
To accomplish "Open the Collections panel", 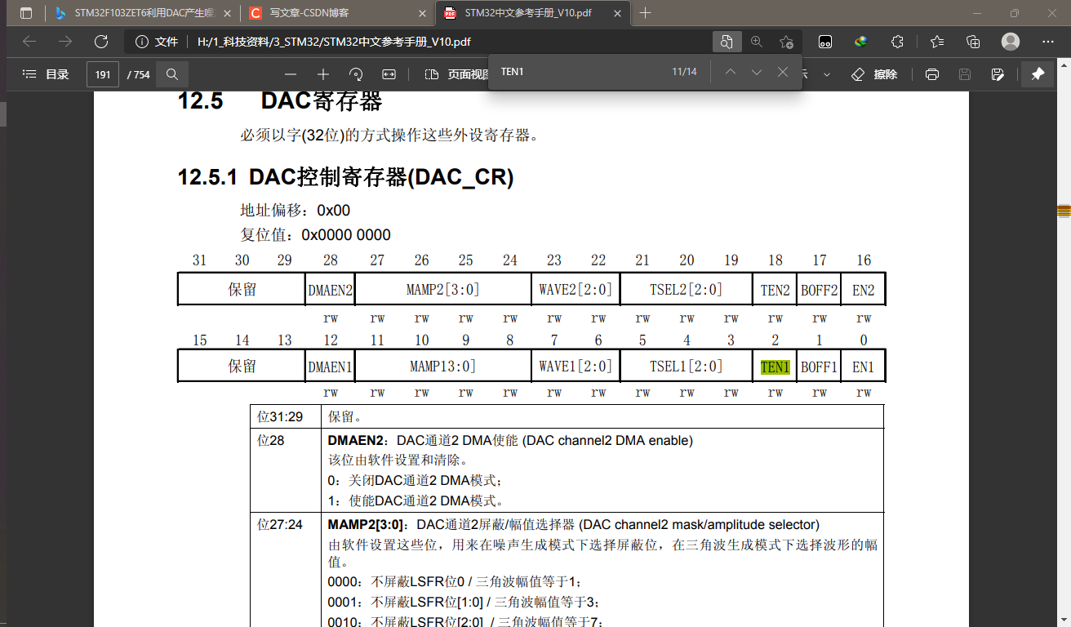I will tap(973, 42).
